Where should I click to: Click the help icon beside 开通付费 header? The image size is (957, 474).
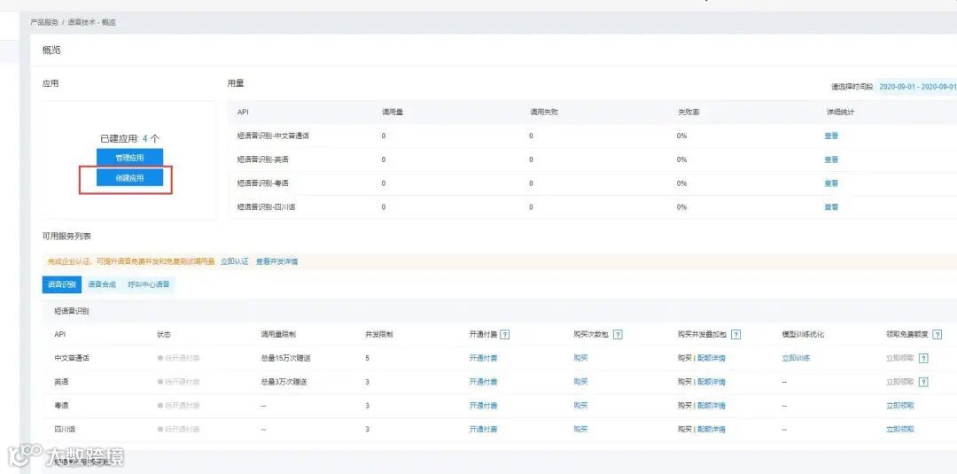[505, 334]
